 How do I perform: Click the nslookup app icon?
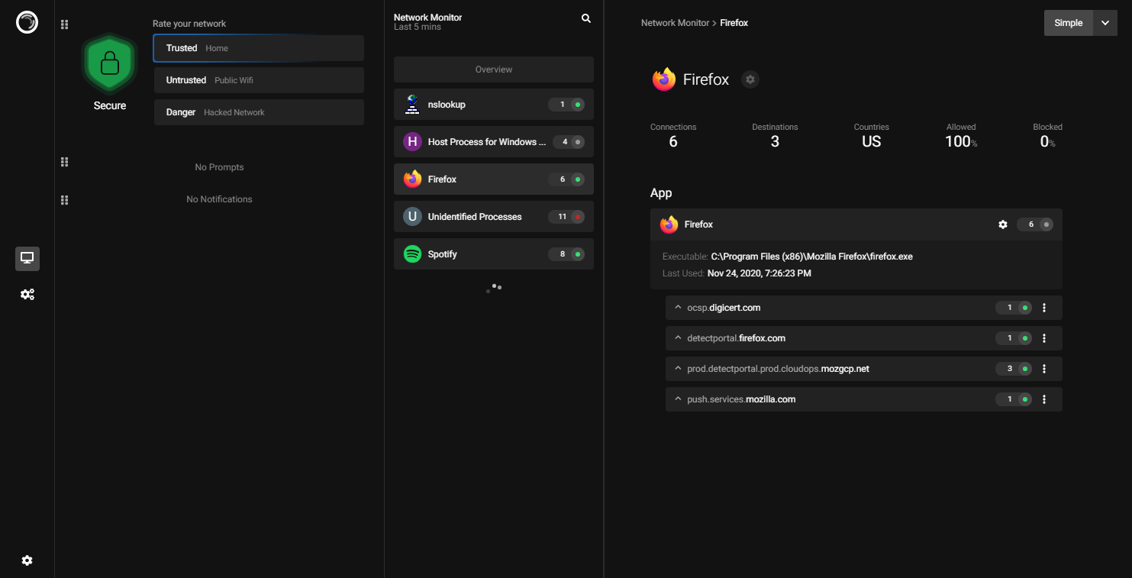tap(412, 105)
